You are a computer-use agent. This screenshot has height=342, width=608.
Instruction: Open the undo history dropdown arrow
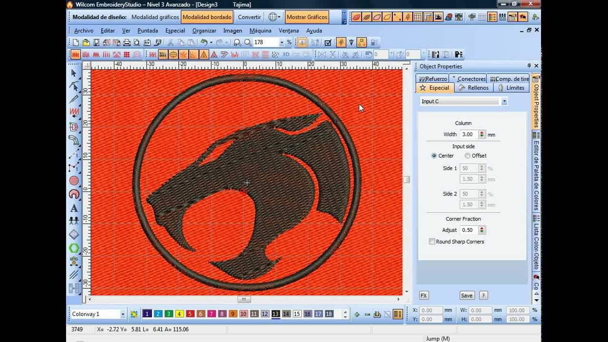211,42
